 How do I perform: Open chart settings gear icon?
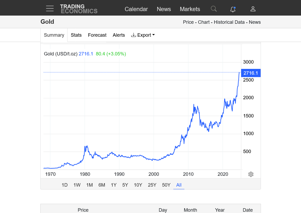coord(251,174)
